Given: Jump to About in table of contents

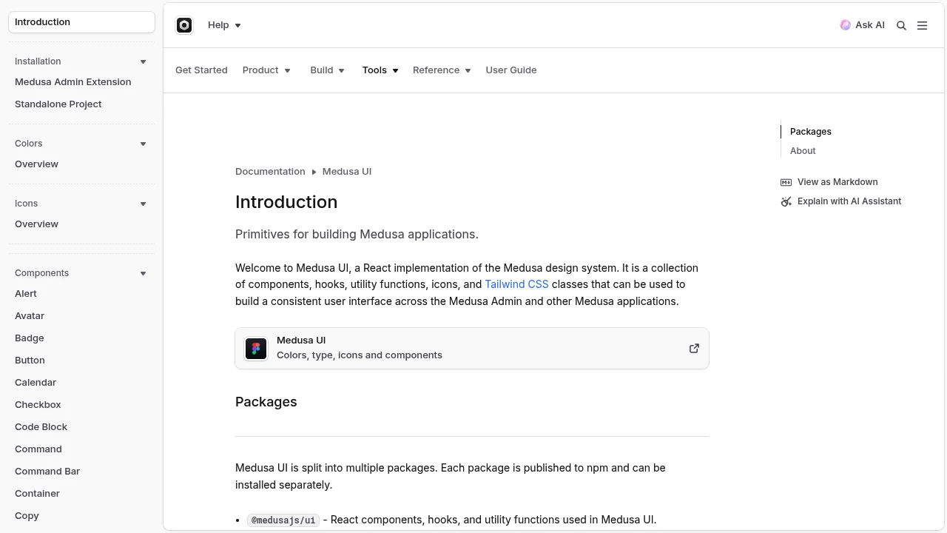Looking at the screenshot, I should 803,151.
